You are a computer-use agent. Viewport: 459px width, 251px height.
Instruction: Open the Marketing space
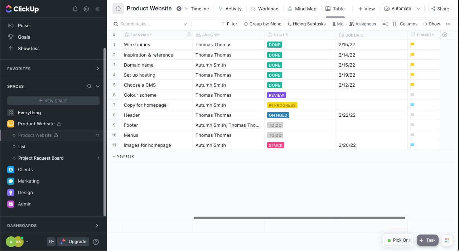[x=29, y=181]
